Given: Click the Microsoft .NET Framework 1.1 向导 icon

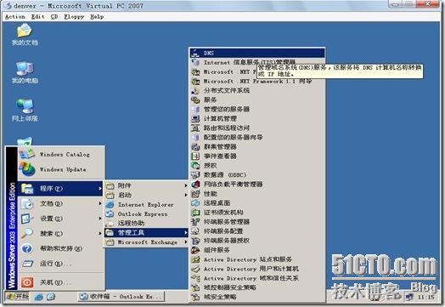Looking at the screenshot, I should tap(195, 82).
